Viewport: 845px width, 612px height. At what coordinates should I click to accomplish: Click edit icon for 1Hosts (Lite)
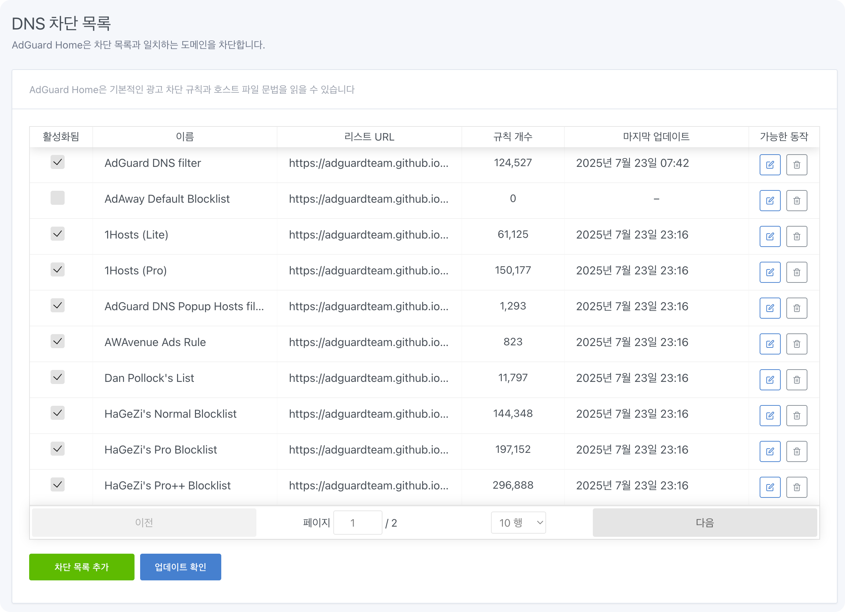770,236
